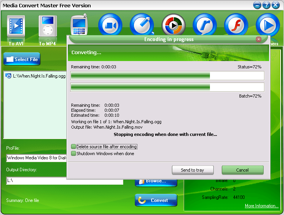
Task: Choose the mobile phone conversion icon
Action: 79,25
